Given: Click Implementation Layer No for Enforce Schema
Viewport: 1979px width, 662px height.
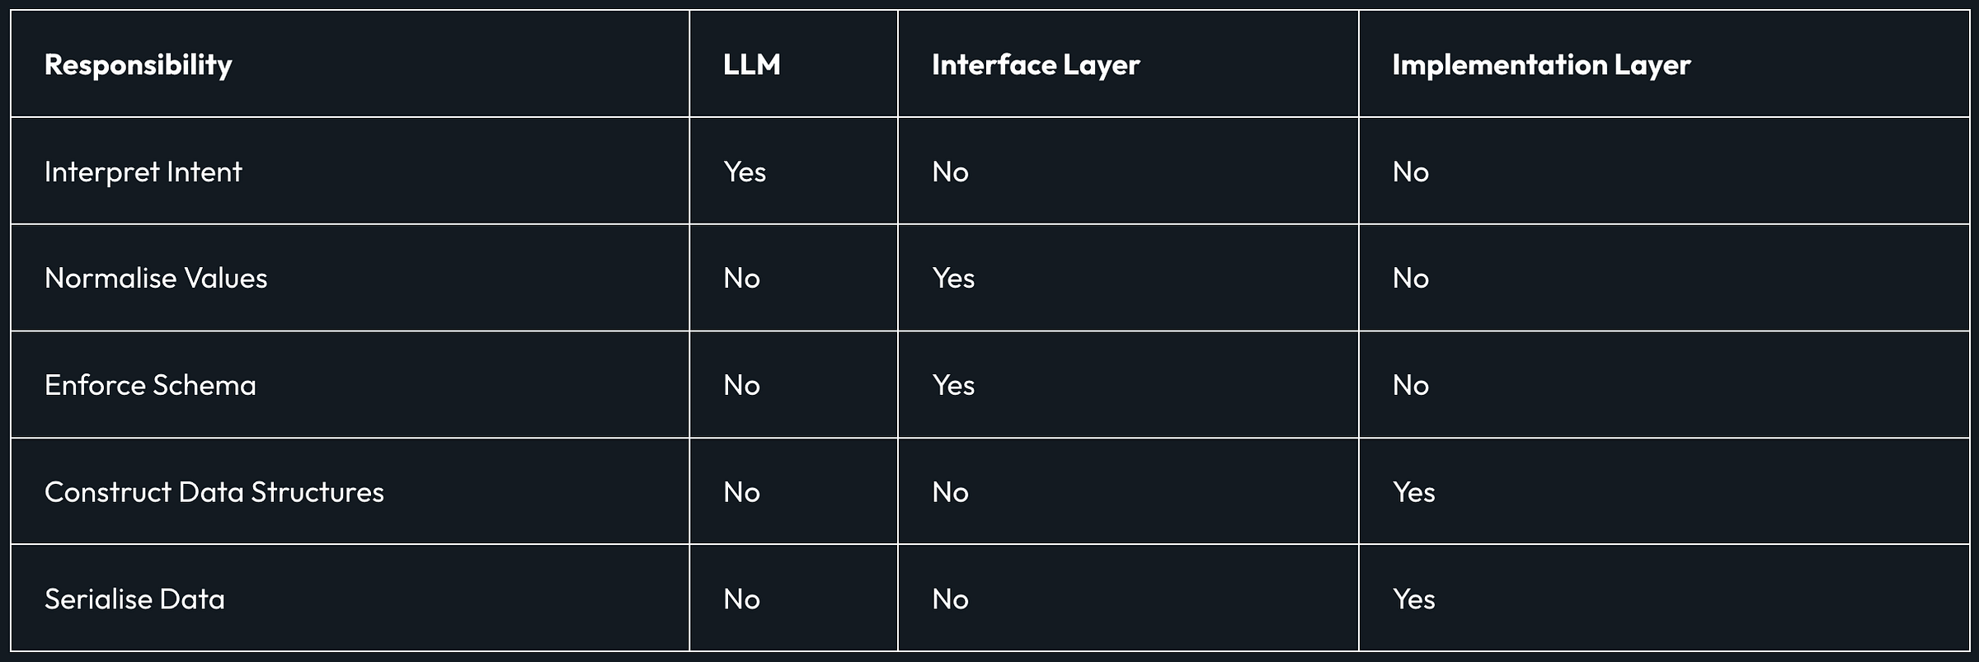Looking at the screenshot, I should coord(1411,385).
